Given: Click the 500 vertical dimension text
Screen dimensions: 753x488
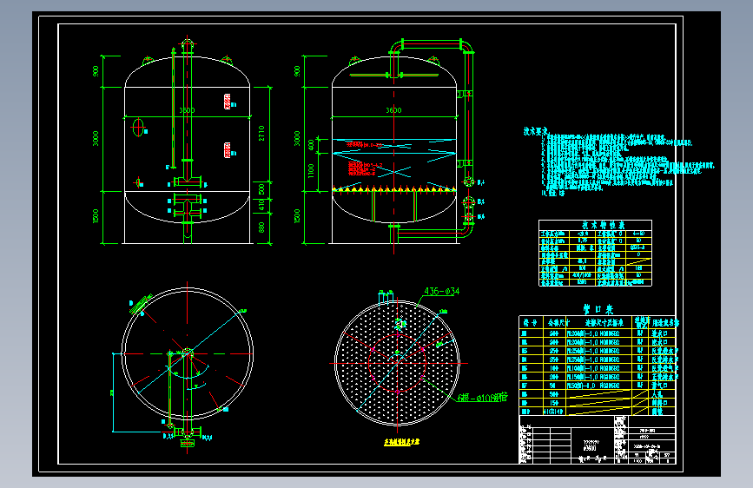Looking at the screenshot, I should coord(261,189).
